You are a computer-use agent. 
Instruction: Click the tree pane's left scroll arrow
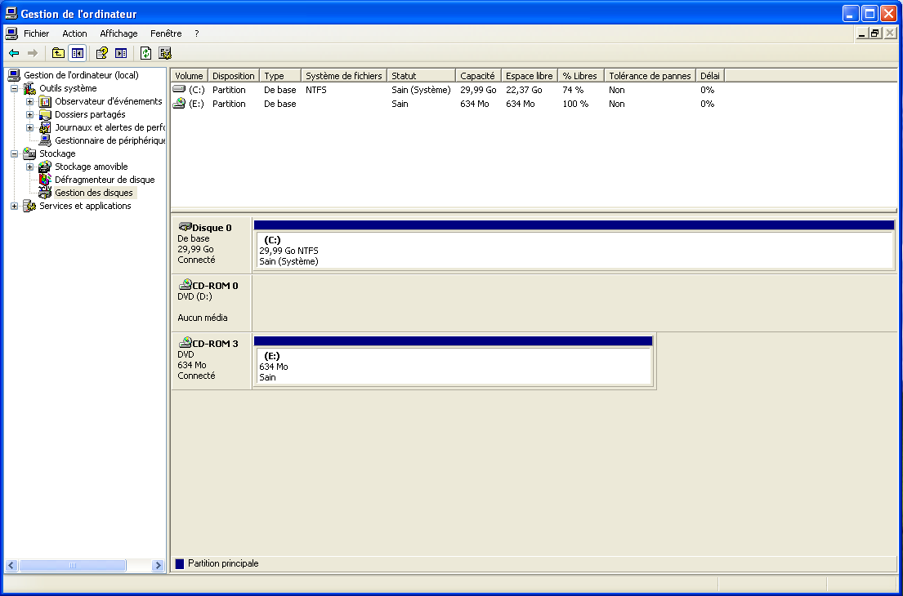pos(11,566)
